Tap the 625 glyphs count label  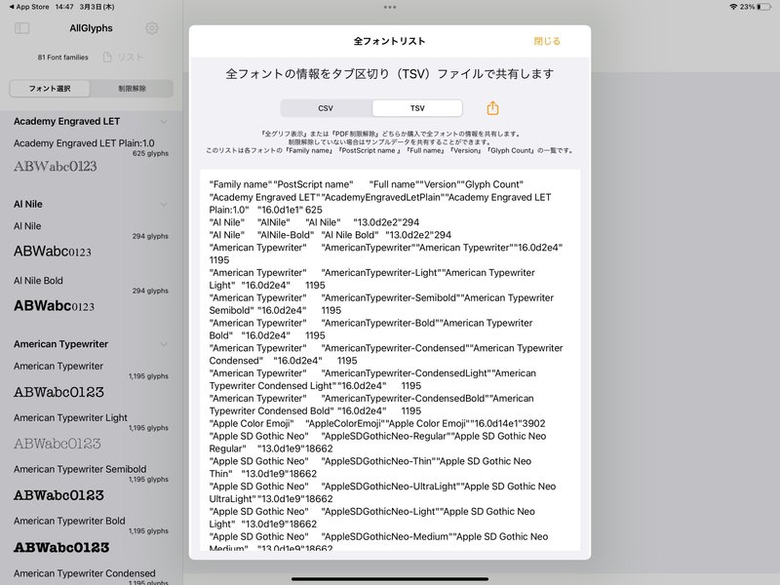click(x=150, y=153)
